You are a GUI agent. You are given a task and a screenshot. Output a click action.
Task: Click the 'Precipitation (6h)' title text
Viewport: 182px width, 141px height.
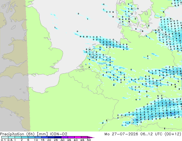17,134
